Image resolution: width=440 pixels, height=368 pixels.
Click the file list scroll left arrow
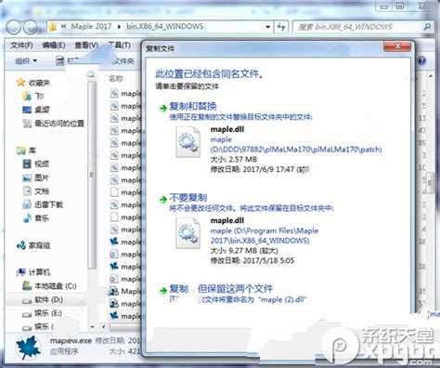103,326
